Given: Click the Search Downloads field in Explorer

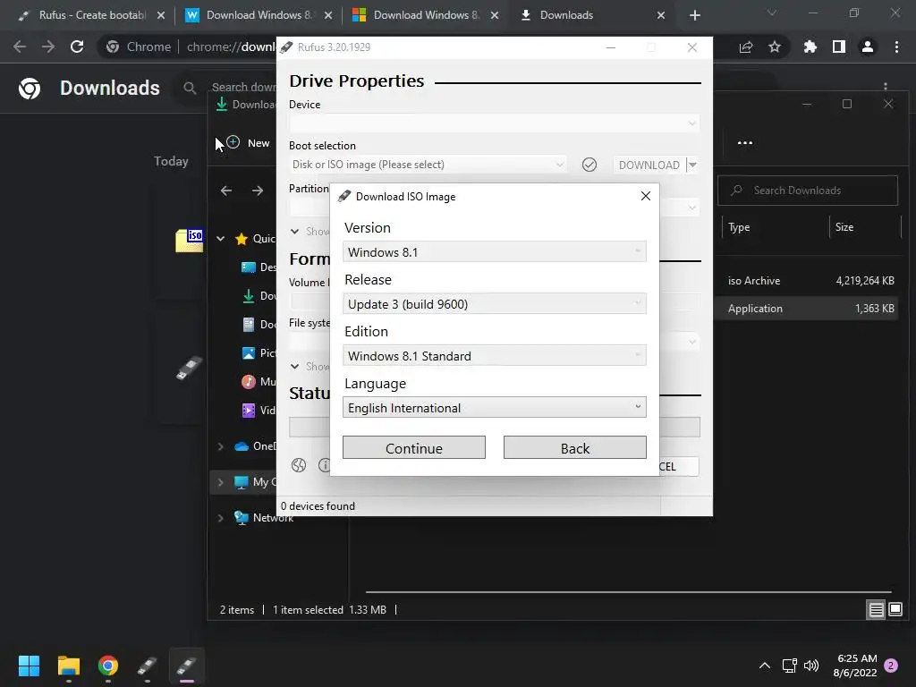Looking at the screenshot, I should point(808,191).
